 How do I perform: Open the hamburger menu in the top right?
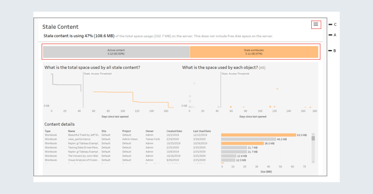click(x=316, y=24)
